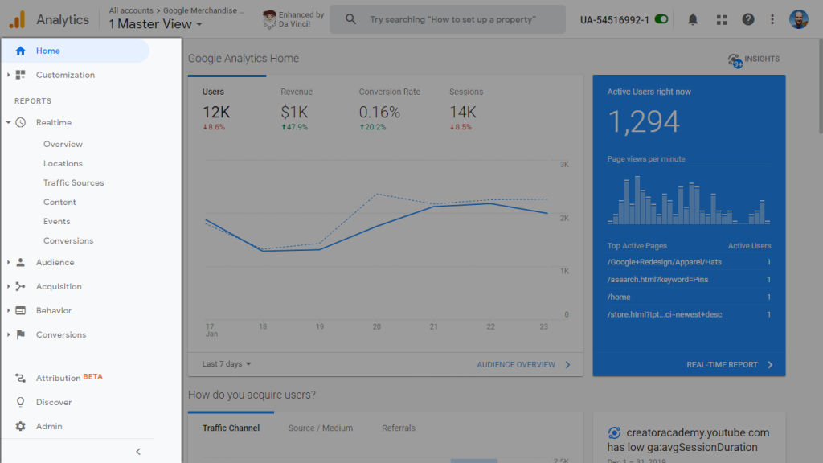The width and height of the screenshot is (823, 463).
Task: Click the Attribution path icon
Action: (20, 378)
